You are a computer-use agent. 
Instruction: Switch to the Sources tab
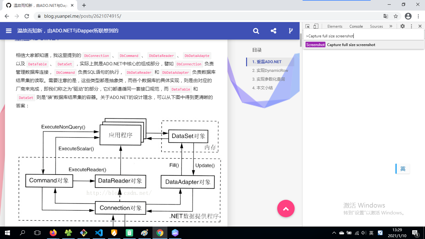click(376, 26)
